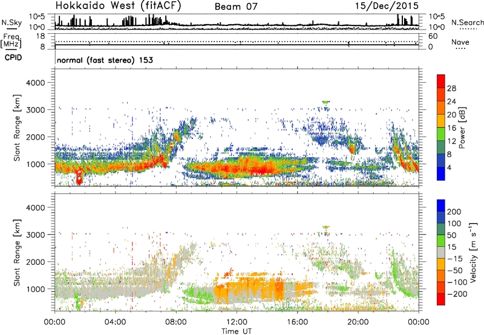Click the power colorbar red top segment
484x335 pixels.
441,81
